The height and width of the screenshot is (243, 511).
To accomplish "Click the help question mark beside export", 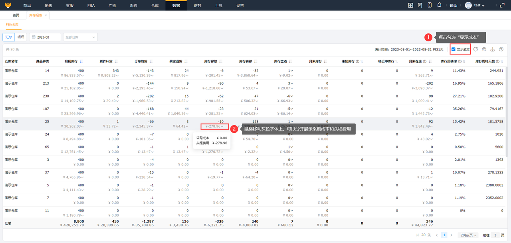I will click(501, 49).
